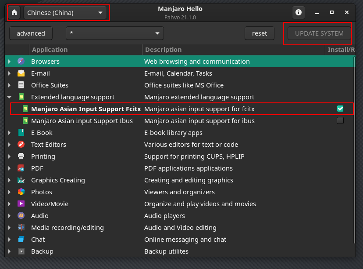Image resolution: width=363 pixels, height=269 pixels.
Task: Open the Chinese (China) language dropdown
Action: coord(65,13)
